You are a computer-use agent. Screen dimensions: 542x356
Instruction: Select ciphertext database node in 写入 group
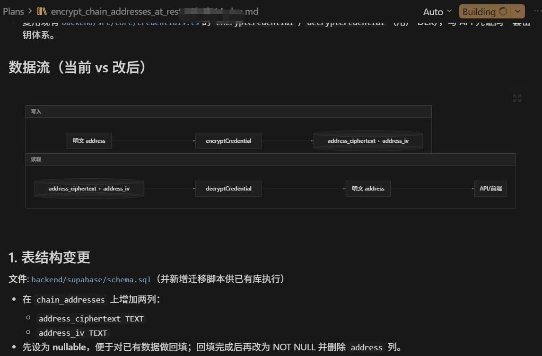tap(368, 141)
